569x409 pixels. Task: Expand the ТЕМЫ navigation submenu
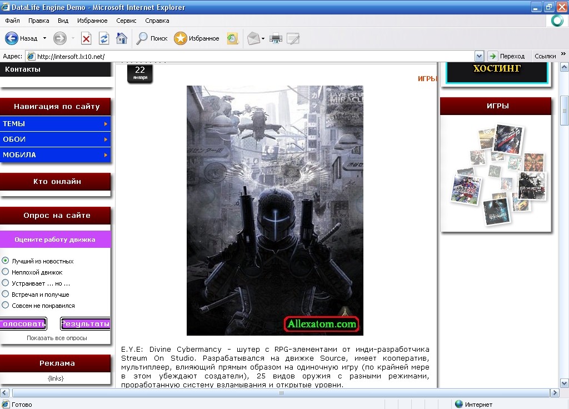[106, 124]
